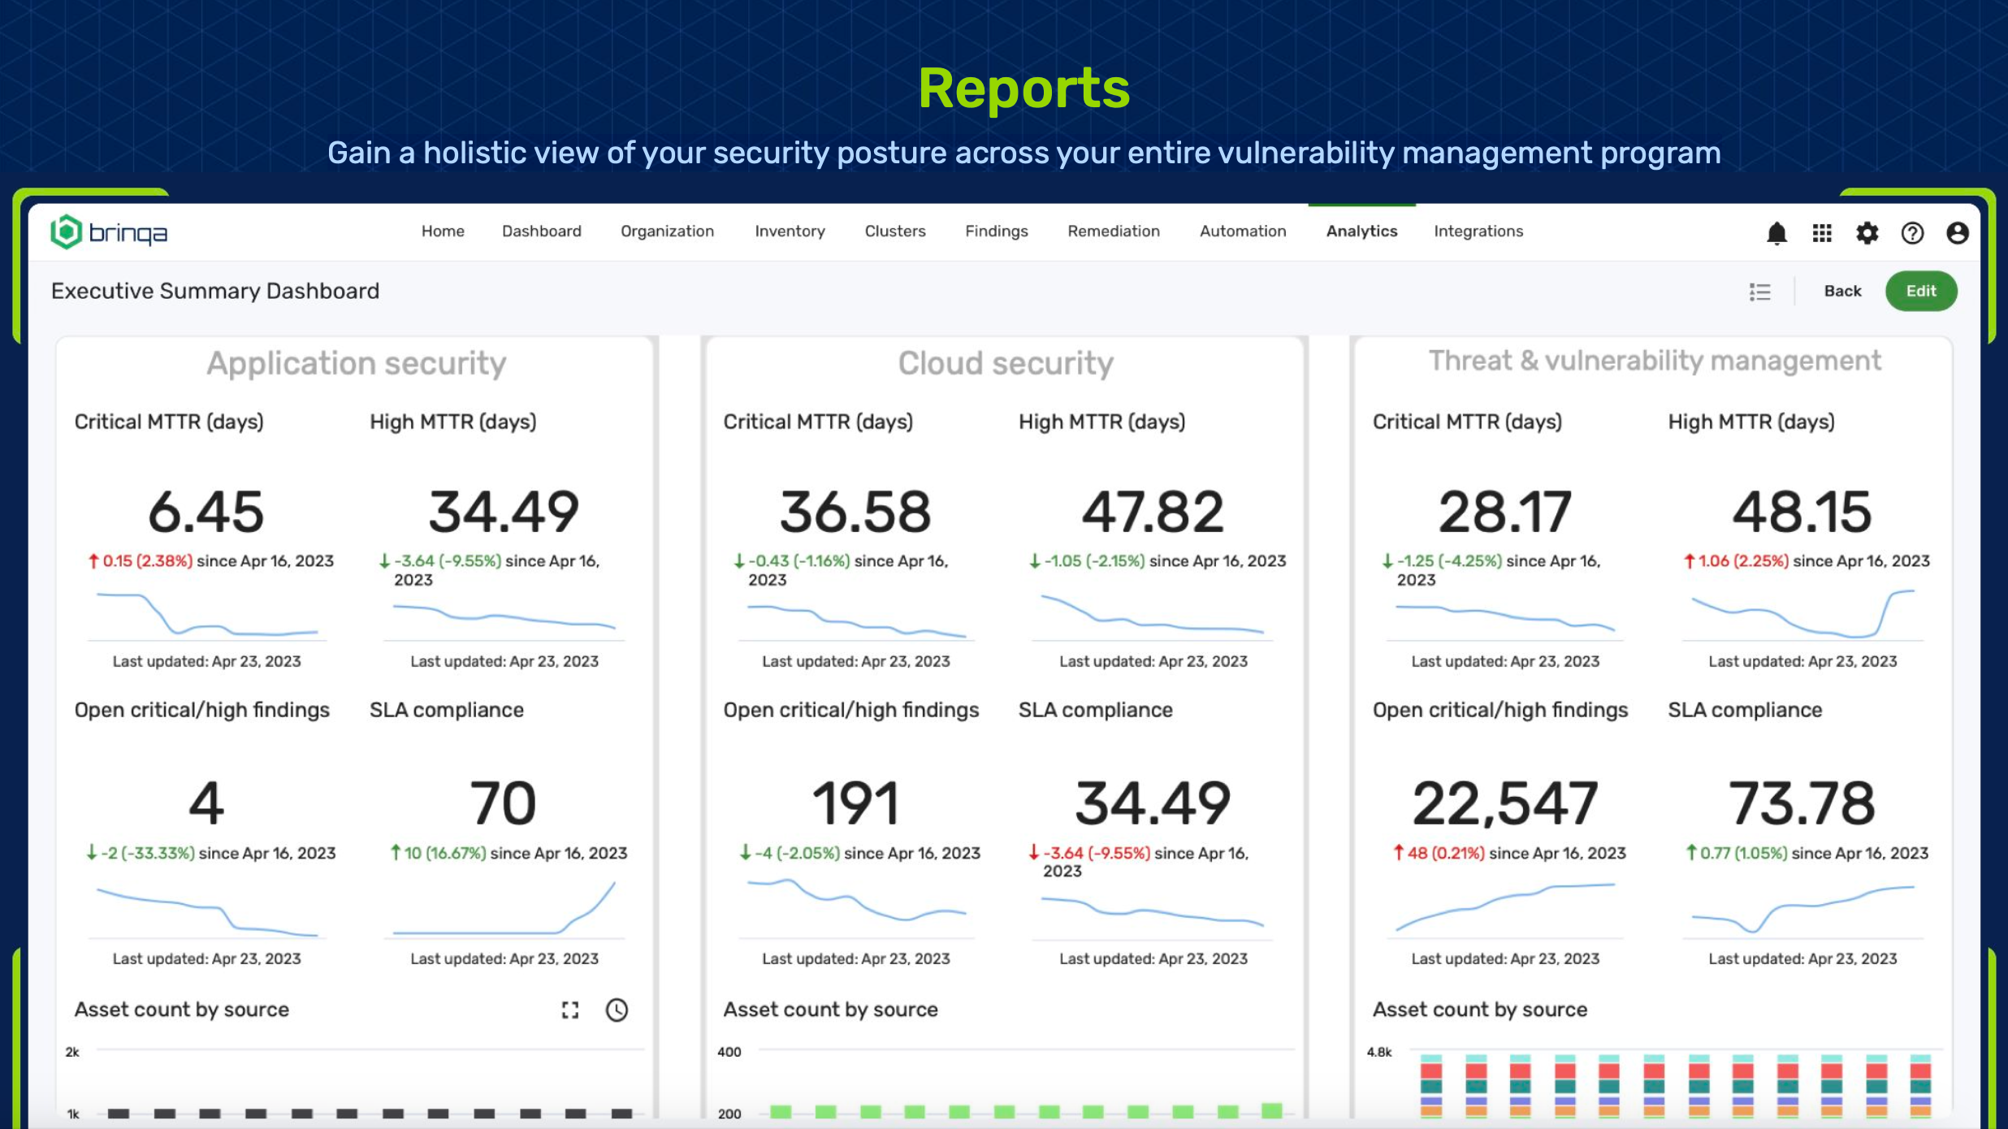Viewport: 2008px width, 1129px height.
Task: Open the Integrations navigation item
Action: (x=1478, y=231)
